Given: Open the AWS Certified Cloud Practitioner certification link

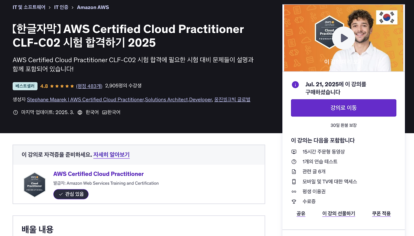Looking at the screenshot, I should click(98, 174).
